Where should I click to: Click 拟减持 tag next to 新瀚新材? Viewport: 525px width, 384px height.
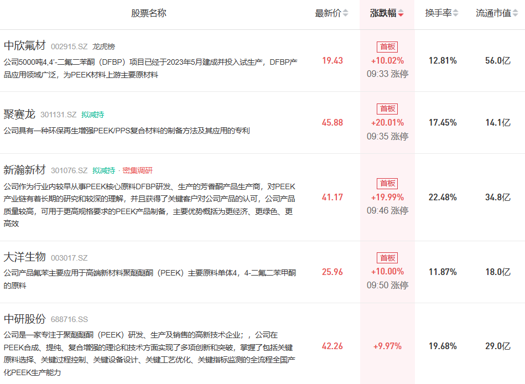104,170
